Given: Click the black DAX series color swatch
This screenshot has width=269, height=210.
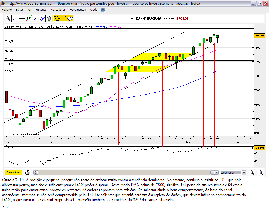Looking at the screenshot, I should 18,27.
